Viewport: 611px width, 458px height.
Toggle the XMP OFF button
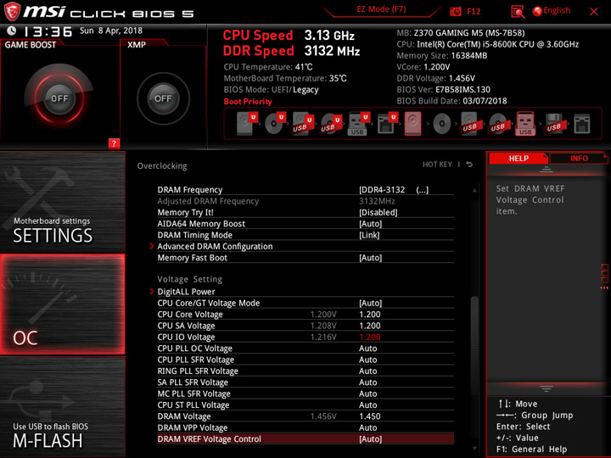[x=163, y=98]
